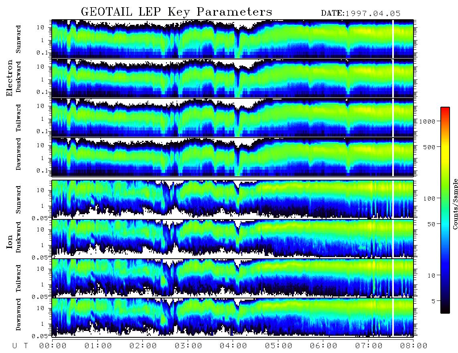
Task: Click the "03:00" time tick label
Action: [x=188, y=346]
